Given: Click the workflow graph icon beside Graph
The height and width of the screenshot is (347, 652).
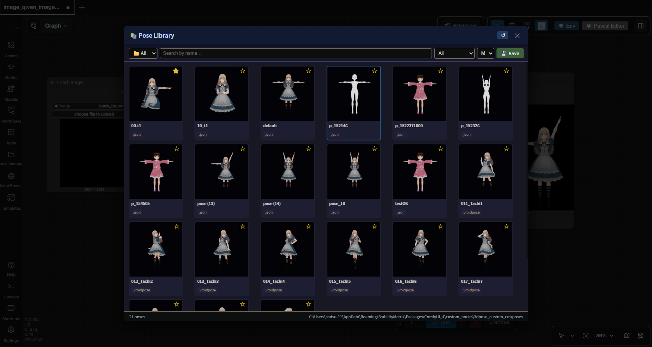Looking at the screenshot, I should 33,26.
